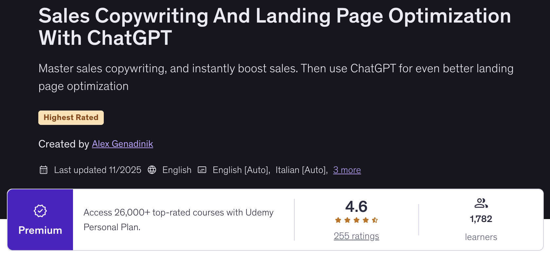Click the star rating icons
The image size is (550, 257).
[x=356, y=220]
